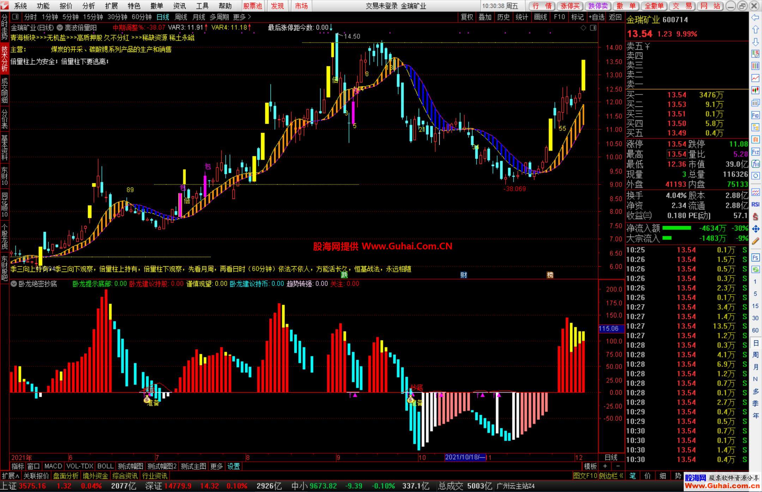Click the 图文F10 button at bottom right

[x=585, y=476]
